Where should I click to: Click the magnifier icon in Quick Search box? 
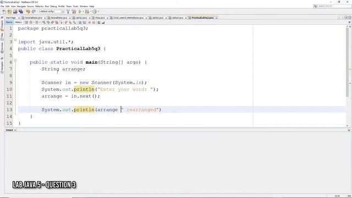(315, 6)
